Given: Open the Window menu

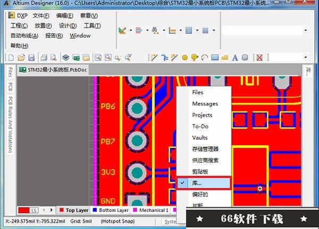Looking at the screenshot, I should tap(80, 36).
